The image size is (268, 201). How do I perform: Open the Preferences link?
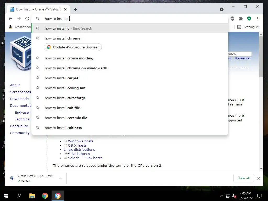pyautogui.click(x=243, y=58)
